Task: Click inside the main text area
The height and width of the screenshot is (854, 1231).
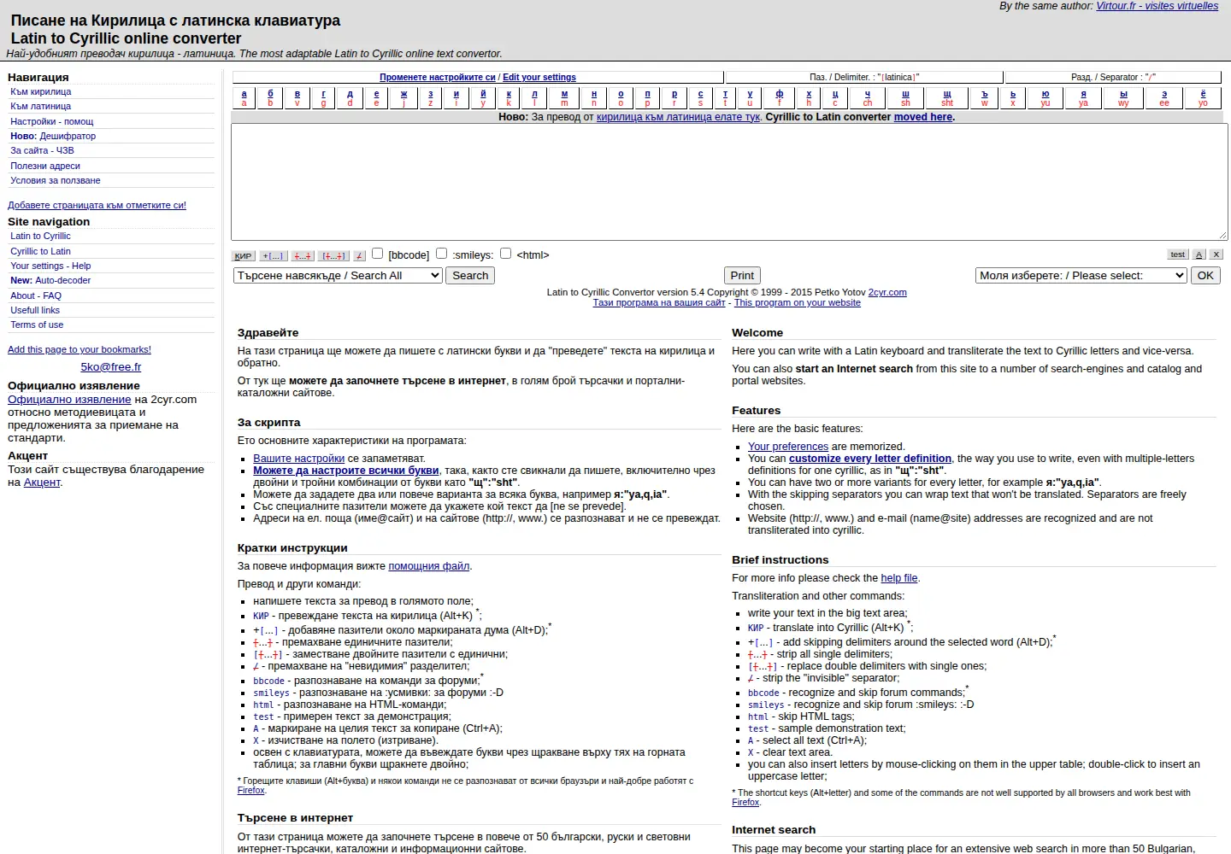Action: tap(729, 182)
